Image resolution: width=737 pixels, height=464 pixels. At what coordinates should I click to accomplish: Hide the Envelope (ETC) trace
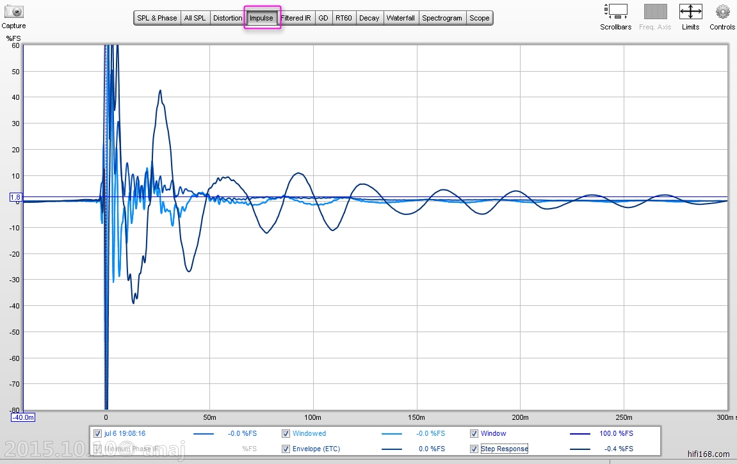[x=286, y=449]
